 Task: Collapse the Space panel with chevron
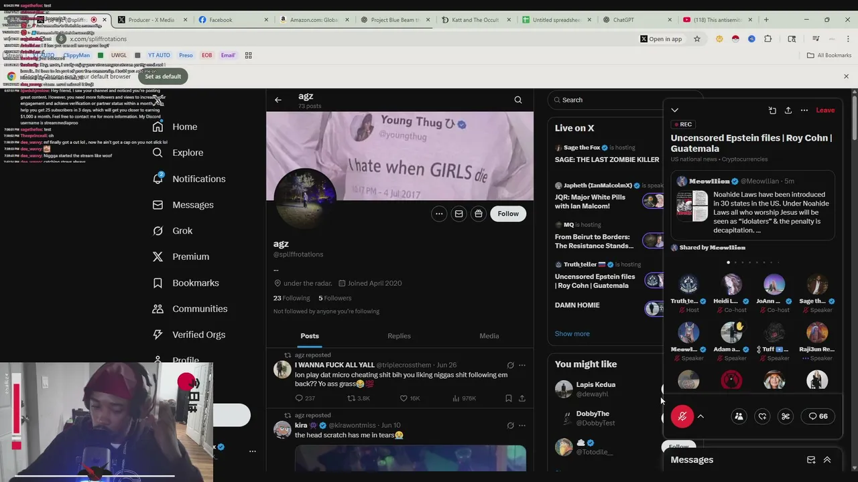(675, 110)
